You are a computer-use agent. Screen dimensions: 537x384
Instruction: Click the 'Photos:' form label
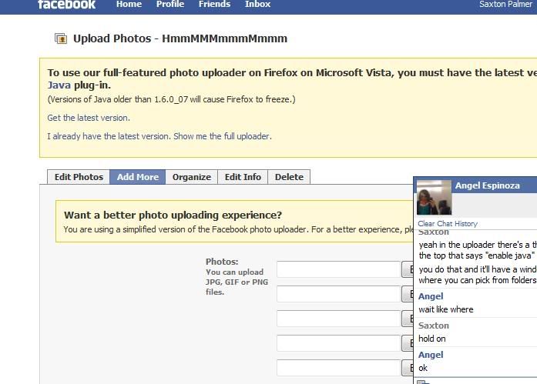[222, 262]
